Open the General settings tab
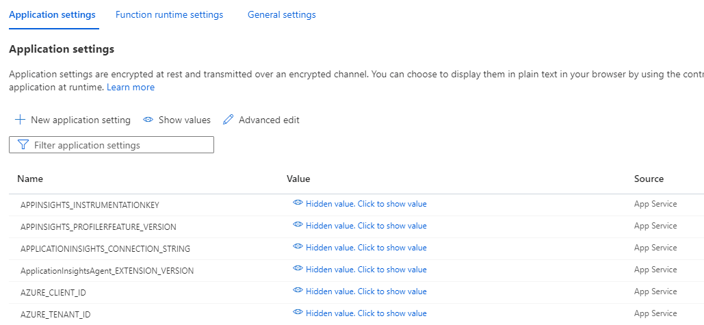Image resolution: width=704 pixels, height=325 pixels. (281, 14)
